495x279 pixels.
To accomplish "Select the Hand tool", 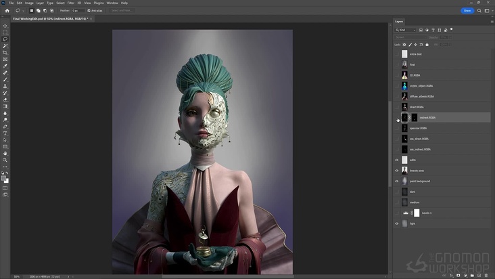I will [x=5, y=153].
